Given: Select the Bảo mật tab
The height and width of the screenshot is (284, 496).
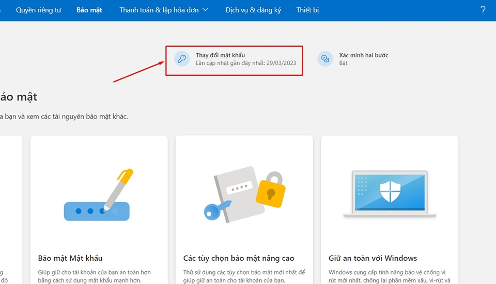Looking at the screenshot, I should [89, 10].
